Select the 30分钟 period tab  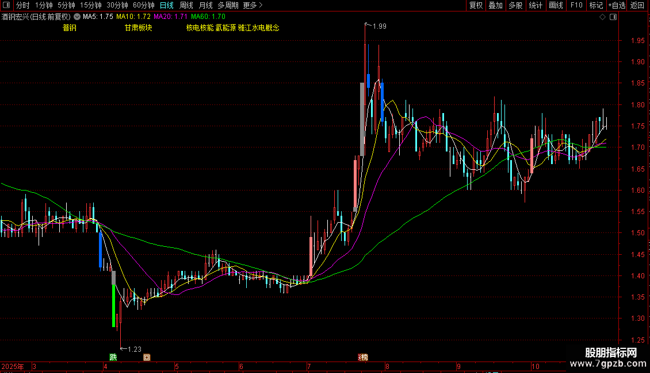tap(117, 5)
